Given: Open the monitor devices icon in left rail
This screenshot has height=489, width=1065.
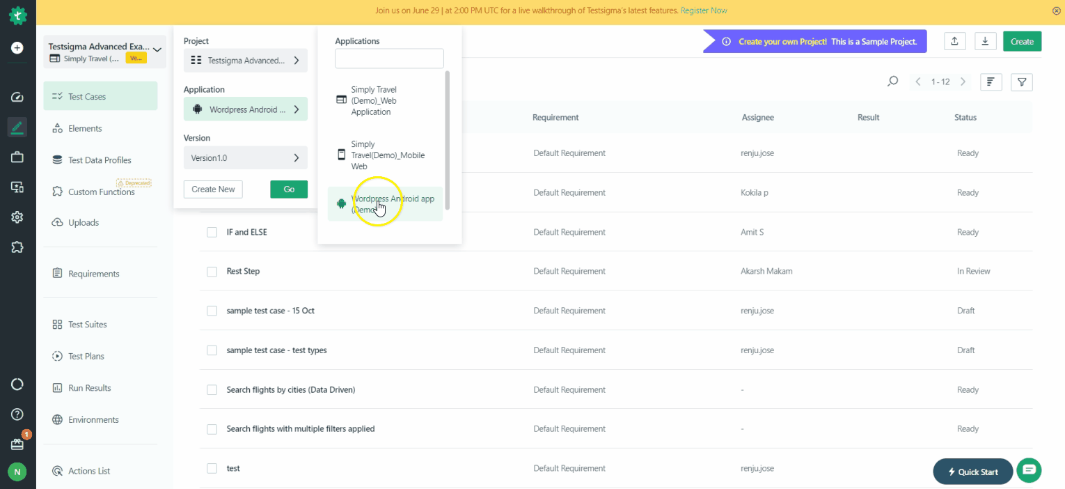Looking at the screenshot, I should pos(17,187).
